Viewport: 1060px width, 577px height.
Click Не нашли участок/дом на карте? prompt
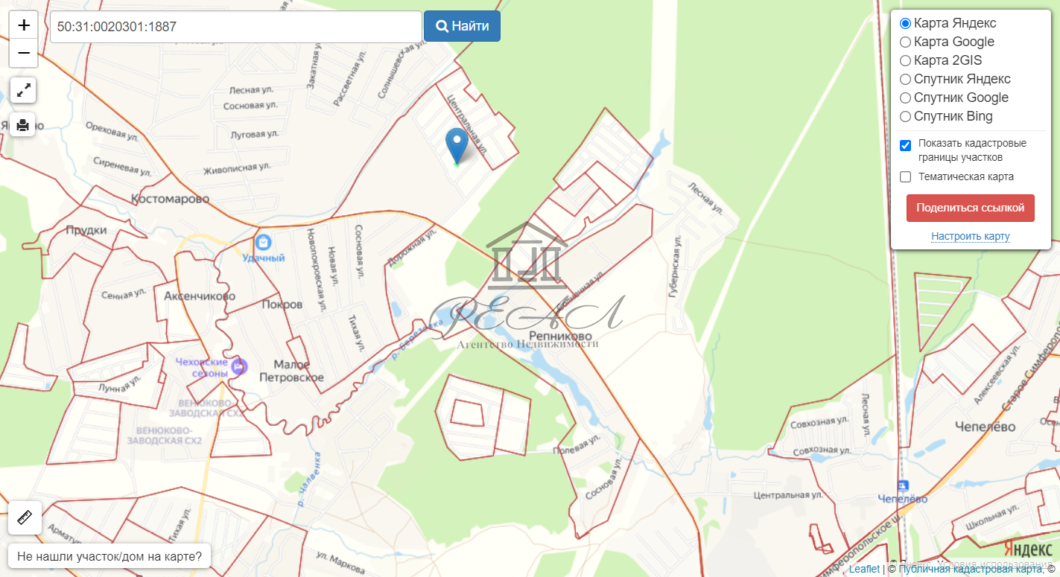pyautogui.click(x=110, y=556)
